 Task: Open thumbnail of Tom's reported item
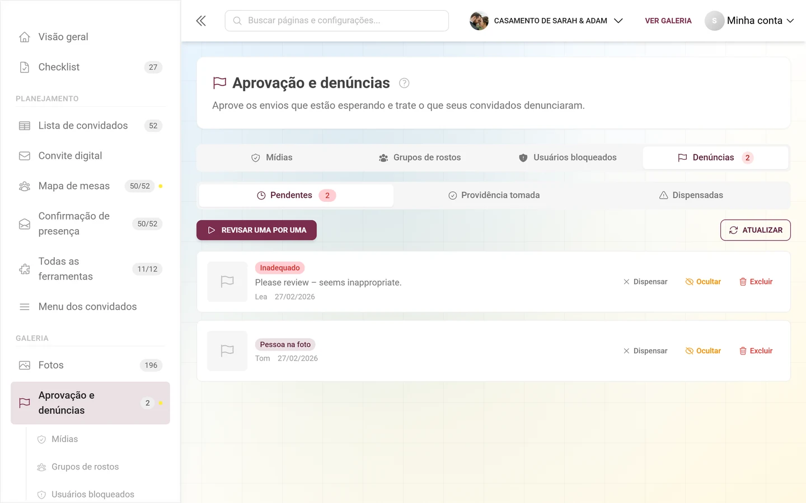(x=227, y=351)
